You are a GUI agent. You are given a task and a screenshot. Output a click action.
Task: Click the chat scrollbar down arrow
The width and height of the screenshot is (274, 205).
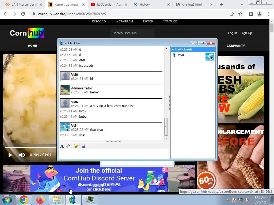166,138
